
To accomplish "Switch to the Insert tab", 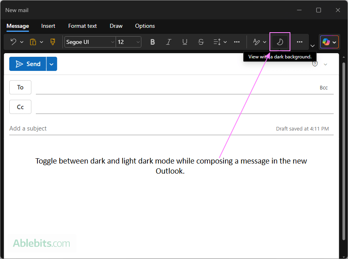I will coord(48,26).
